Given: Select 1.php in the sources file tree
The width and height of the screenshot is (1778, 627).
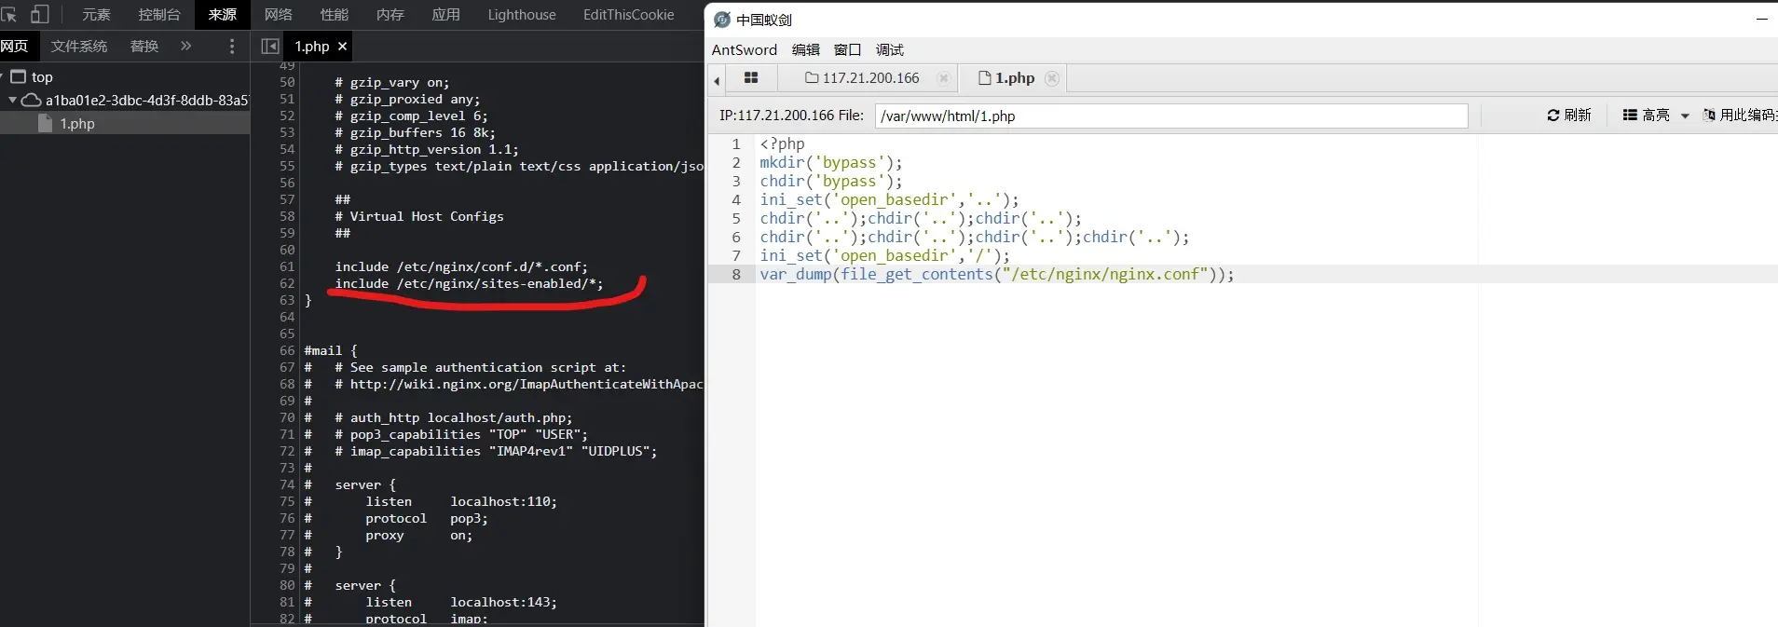Looking at the screenshot, I should pyautogui.click(x=77, y=124).
